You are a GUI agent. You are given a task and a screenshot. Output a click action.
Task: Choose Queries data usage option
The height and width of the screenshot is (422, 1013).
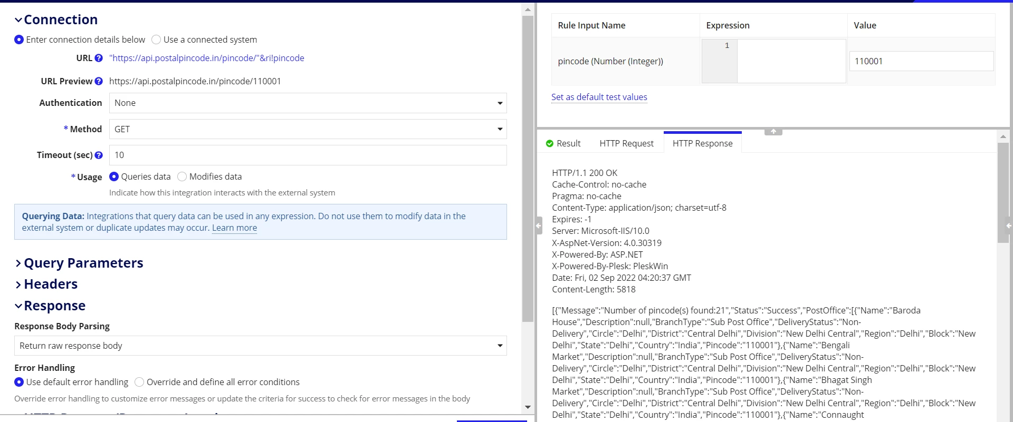pos(114,176)
